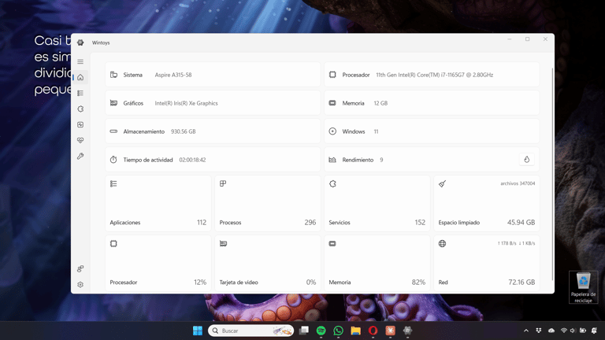Open the Tarjeta de vídeo tile
The height and width of the screenshot is (340, 605).
(x=268, y=264)
